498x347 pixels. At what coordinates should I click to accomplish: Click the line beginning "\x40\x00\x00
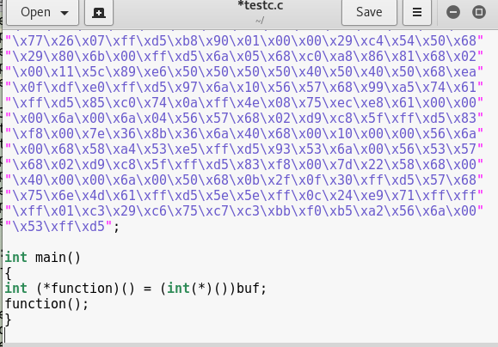point(244,180)
